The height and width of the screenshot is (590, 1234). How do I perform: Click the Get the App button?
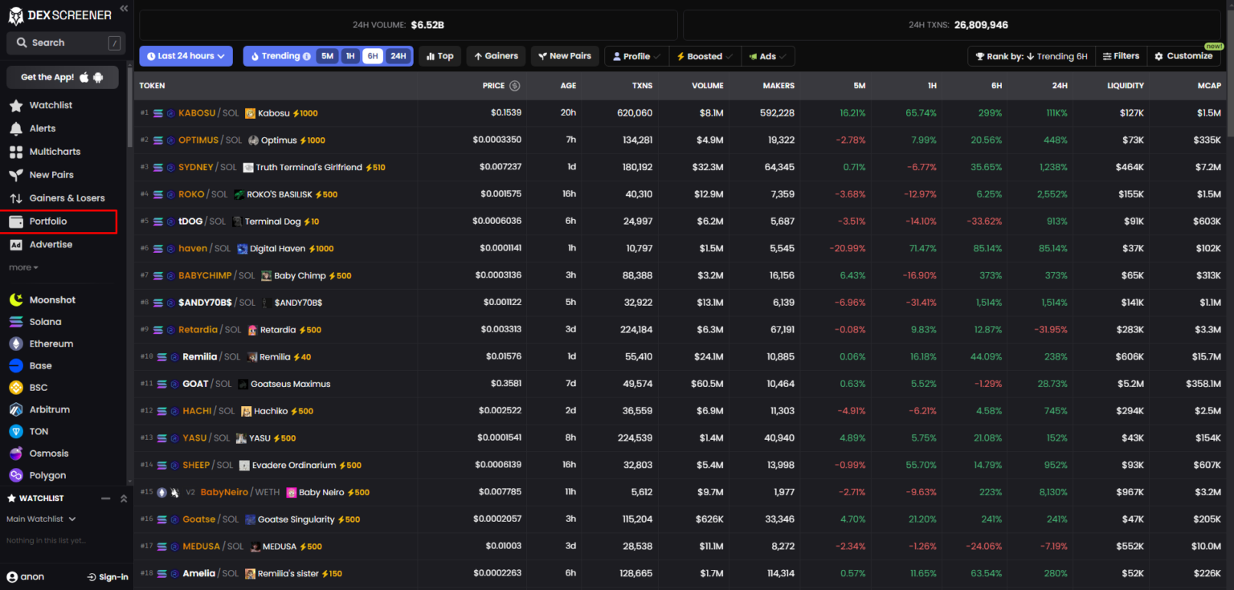[63, 77]
